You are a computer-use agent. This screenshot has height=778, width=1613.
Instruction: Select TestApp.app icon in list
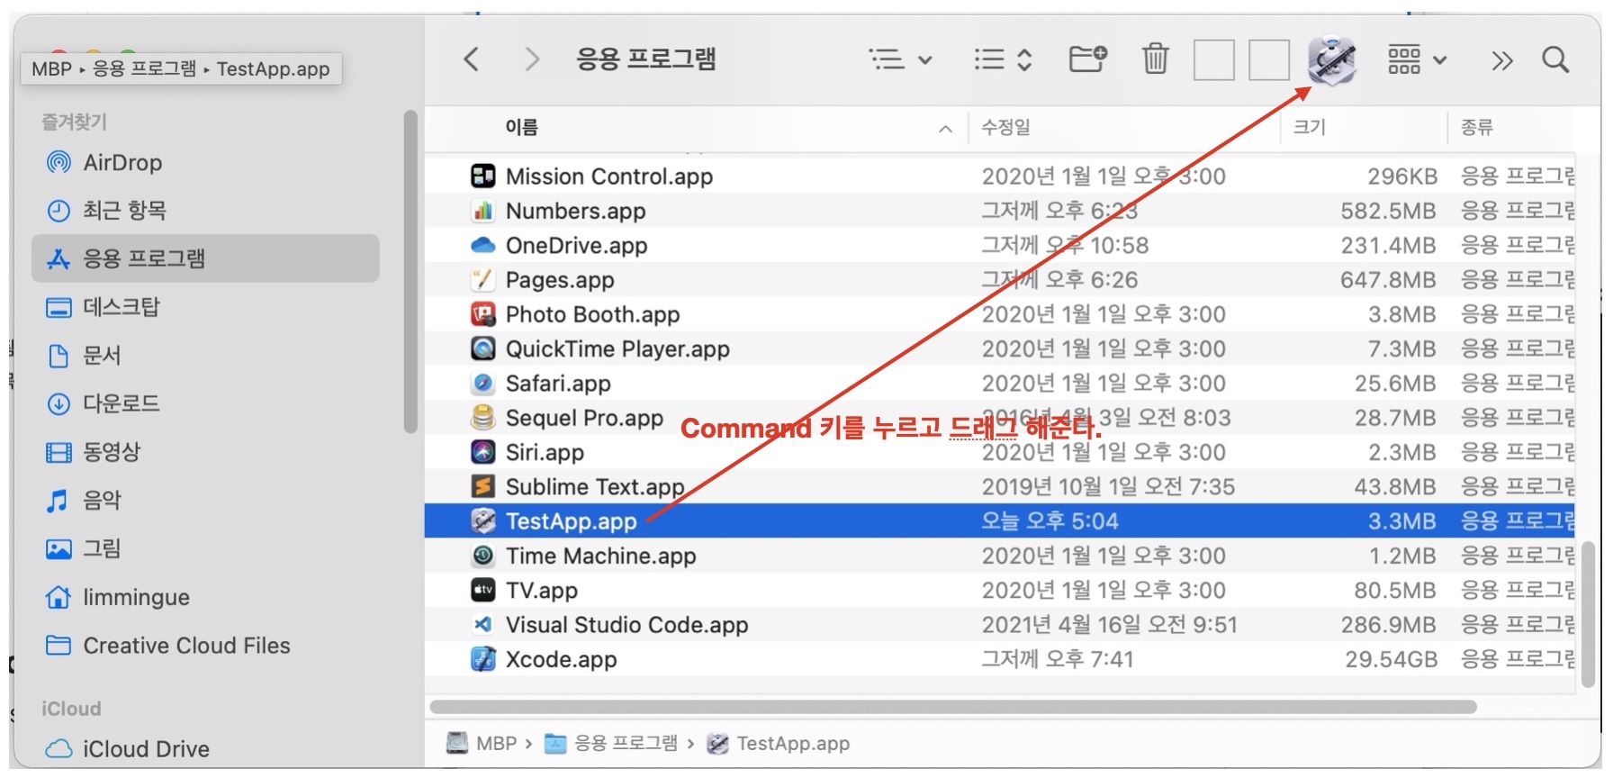pyautogui.click(x=483, y=521)
